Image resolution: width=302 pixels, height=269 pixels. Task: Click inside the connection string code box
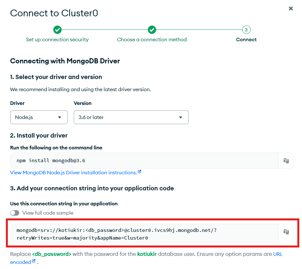coord(144,234)
